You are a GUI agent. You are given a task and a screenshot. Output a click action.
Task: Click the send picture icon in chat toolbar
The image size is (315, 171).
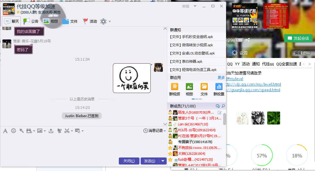point(40,131)
